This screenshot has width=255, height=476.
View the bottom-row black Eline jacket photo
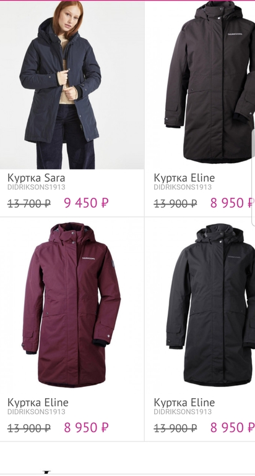tap(210, 305)
